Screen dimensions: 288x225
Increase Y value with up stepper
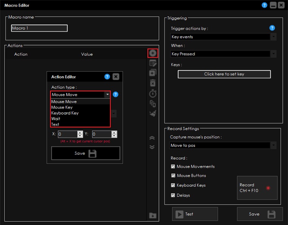click(114, 132)
